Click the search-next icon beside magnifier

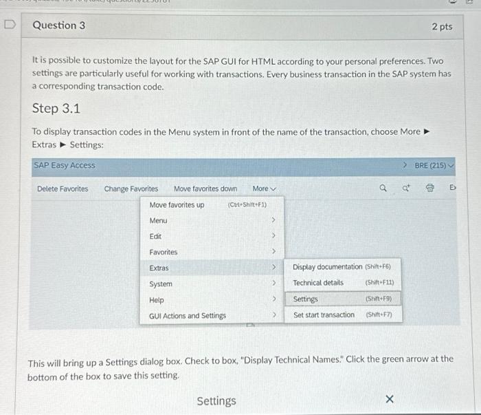click(406, 188)
